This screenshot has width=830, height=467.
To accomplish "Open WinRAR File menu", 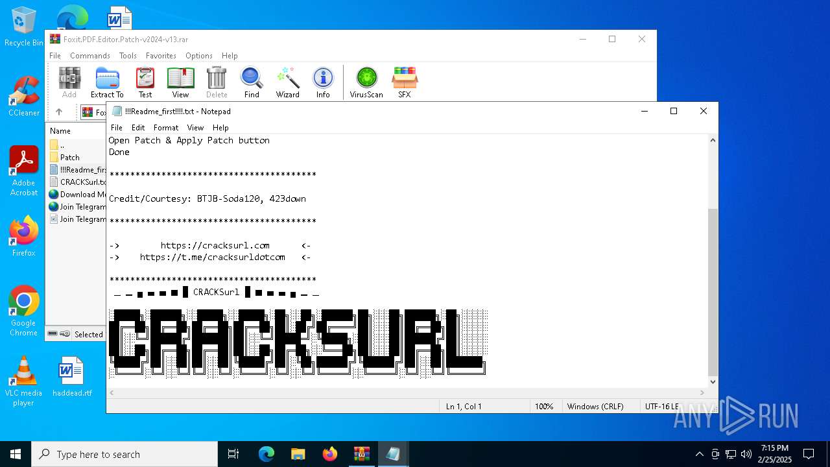I will [x=55, y=56].
